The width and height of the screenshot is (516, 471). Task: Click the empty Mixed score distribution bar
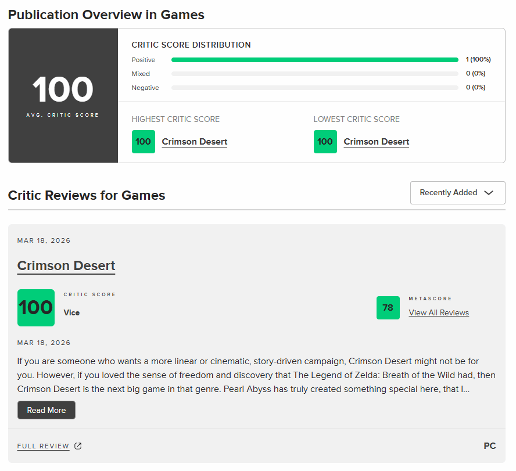point(314,74)
